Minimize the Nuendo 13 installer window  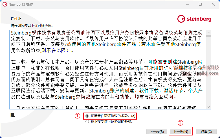pos(188,4)
